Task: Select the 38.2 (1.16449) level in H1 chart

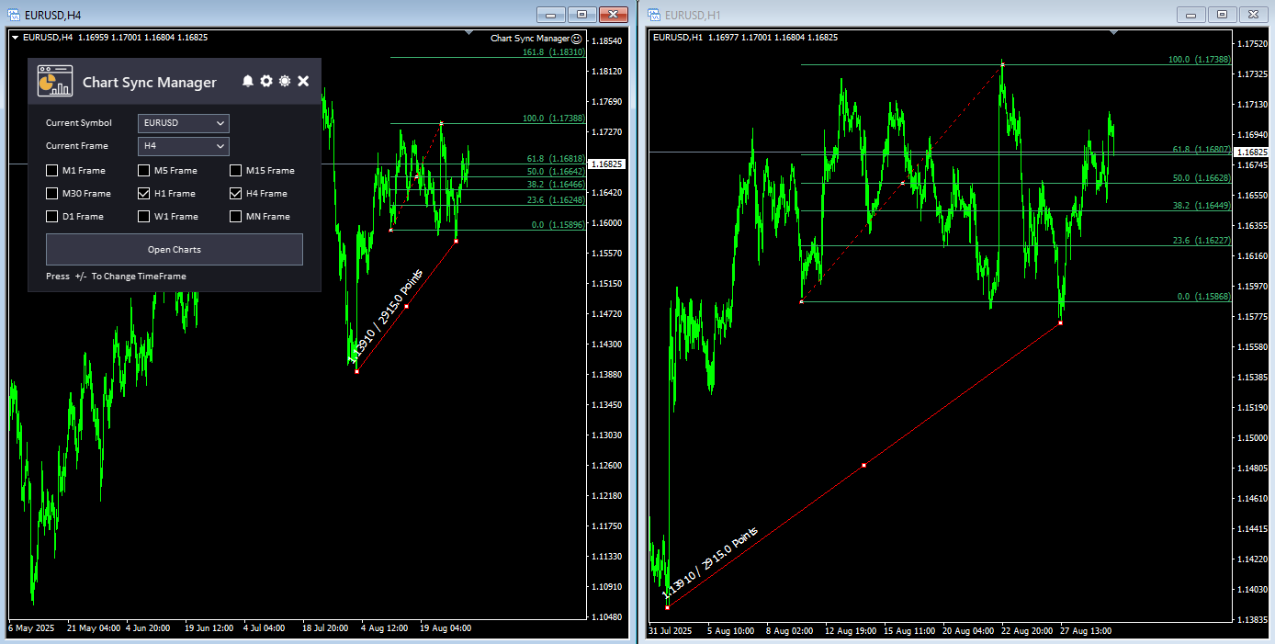Action: click(x=1202, y=206)
